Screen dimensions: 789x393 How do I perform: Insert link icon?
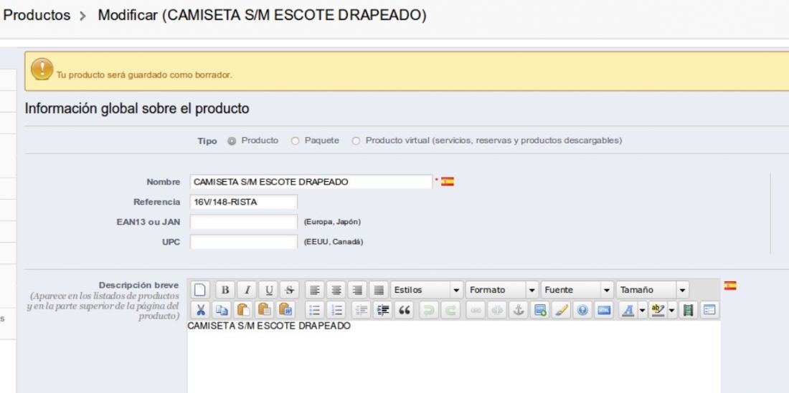point(476,310)
